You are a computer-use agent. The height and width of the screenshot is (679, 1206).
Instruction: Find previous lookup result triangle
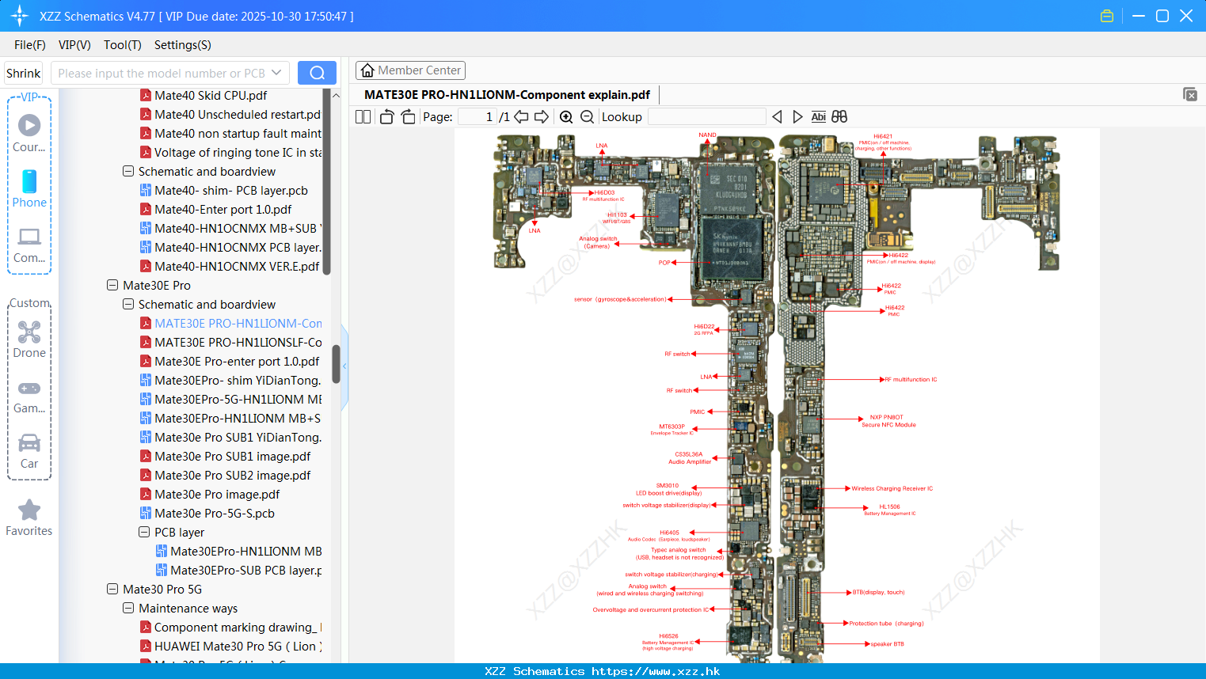(x=777, y=117)
